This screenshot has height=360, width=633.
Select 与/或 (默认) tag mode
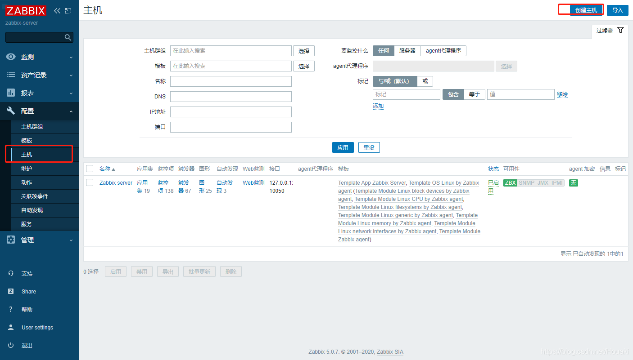[x=395, y=81]
